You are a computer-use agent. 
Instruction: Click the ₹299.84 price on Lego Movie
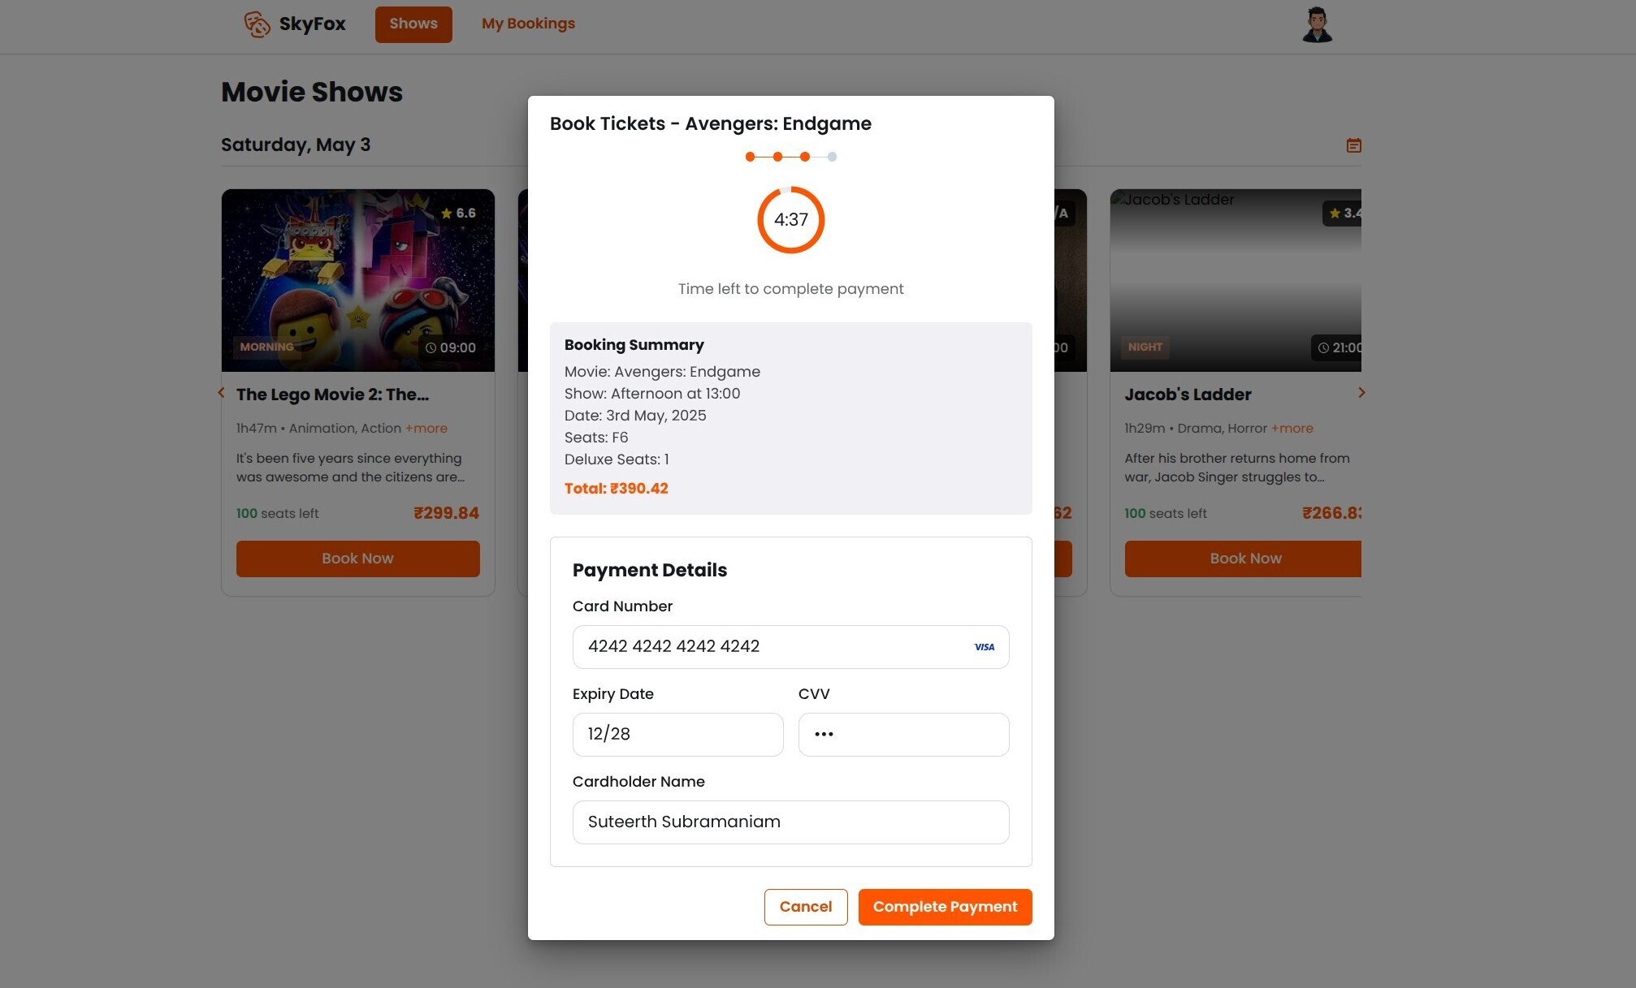[x=446, y=514]
